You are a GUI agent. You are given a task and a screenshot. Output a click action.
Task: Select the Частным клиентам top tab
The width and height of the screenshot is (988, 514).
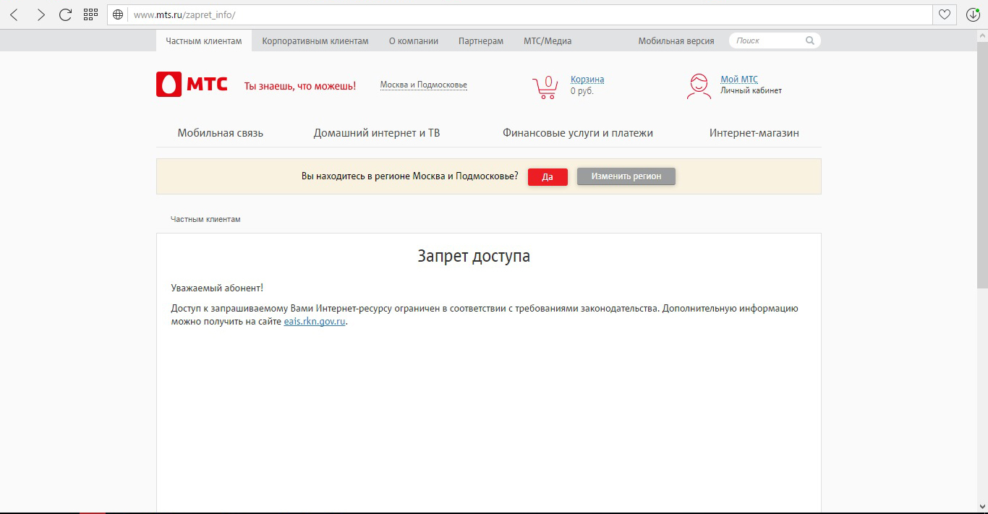pyautogui.click(x=204, y=41)
